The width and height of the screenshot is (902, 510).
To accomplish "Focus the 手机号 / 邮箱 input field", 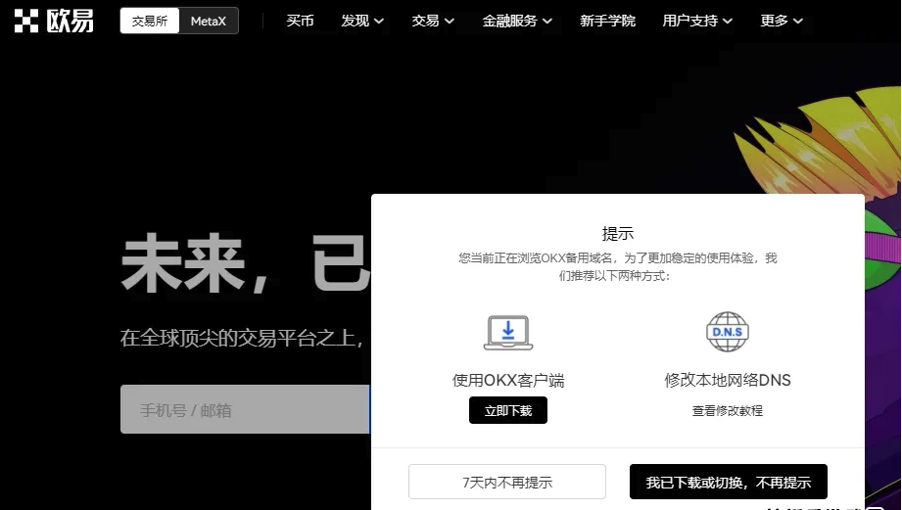I will click(x=245, y=410).
